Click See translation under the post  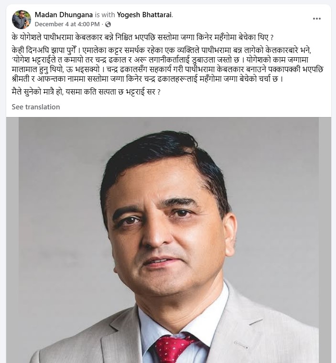coord(36,107)
